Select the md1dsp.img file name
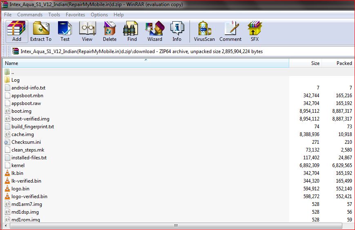 point(25,212)
